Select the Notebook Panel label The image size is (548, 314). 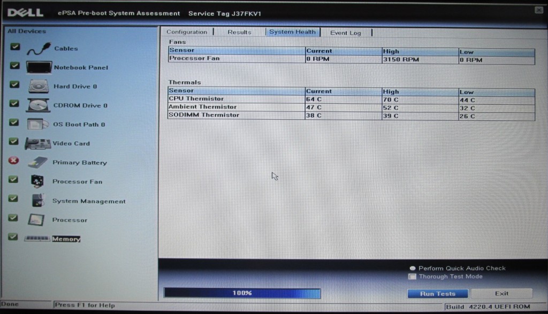pos(81,67)
